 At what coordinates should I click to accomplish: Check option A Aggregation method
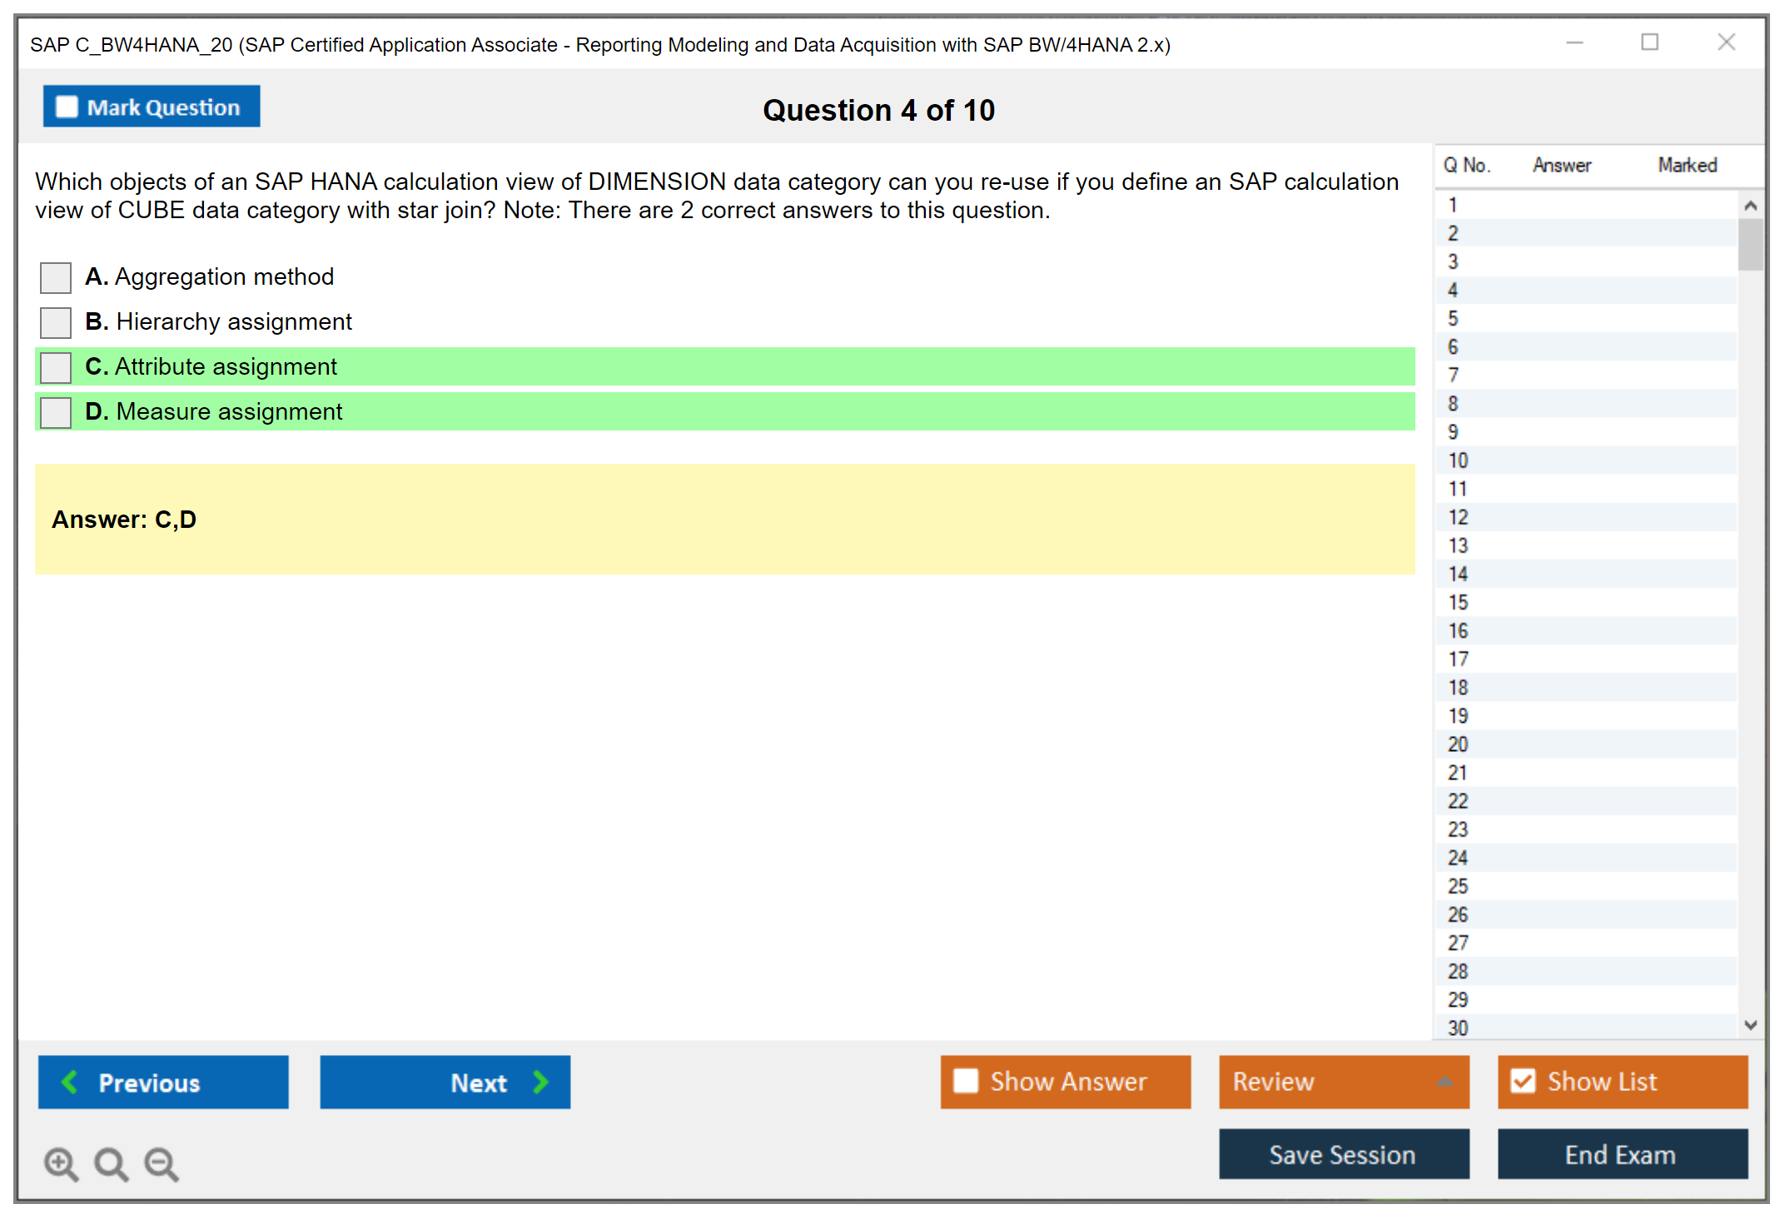coord(56,277)
